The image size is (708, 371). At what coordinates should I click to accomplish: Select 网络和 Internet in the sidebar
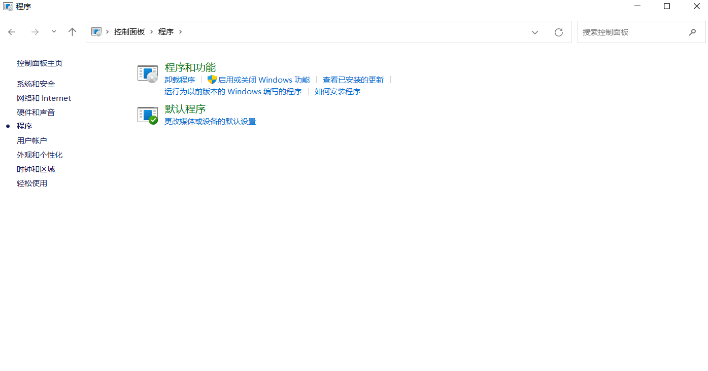click(x=44, y=98)
